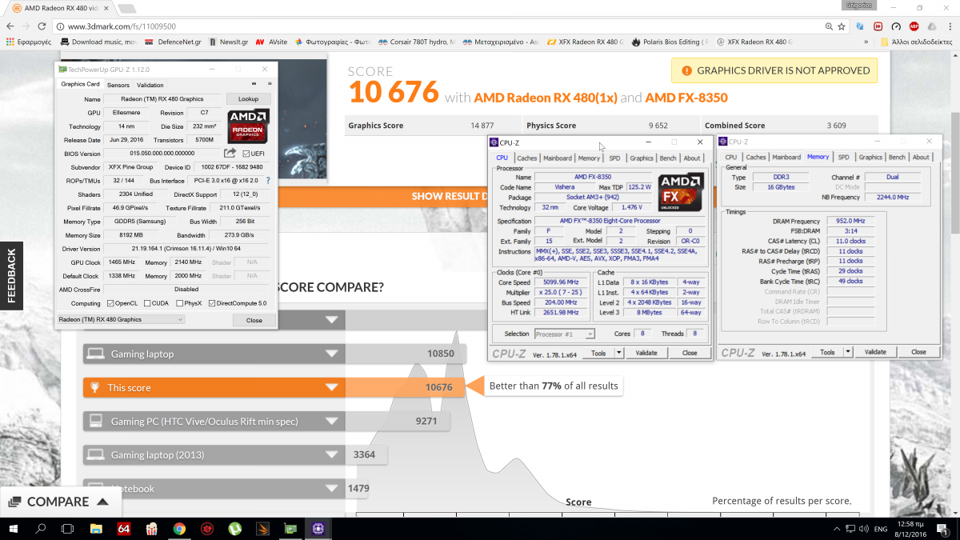The width and height of the screenshot is (960, 540).
Task: Expand the Gaming laptop (2013) row
Action: tap(332, 454)
